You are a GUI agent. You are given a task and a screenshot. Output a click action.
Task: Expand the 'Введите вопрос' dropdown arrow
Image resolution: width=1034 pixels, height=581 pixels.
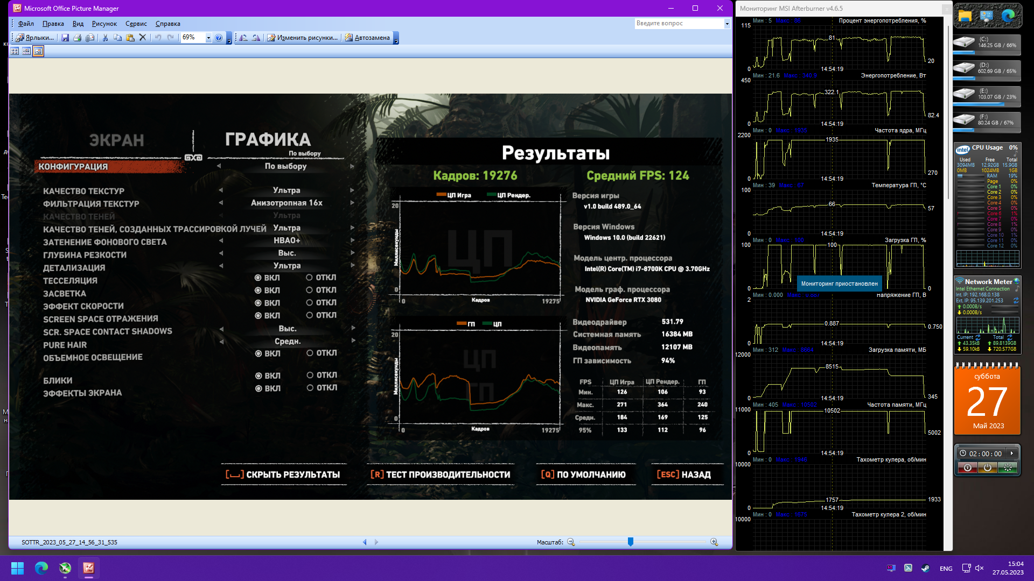coord(726,24)
